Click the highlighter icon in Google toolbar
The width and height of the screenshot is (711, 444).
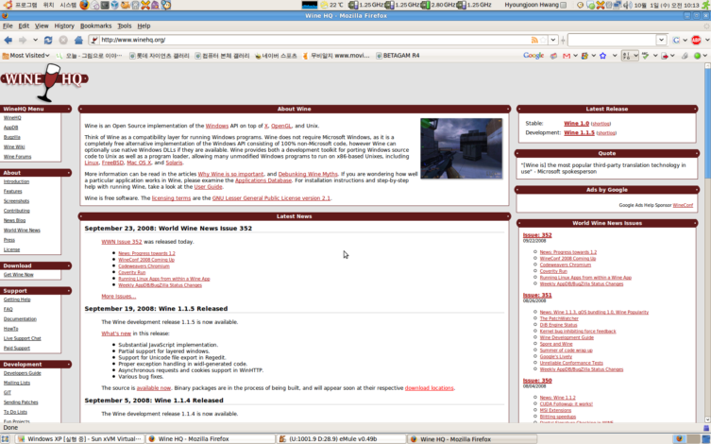point(685,56)
